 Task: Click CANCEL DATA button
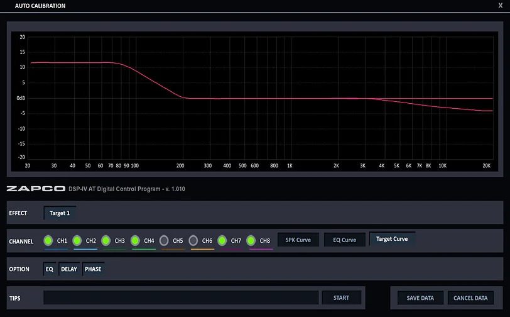click(x=470, y=298)
